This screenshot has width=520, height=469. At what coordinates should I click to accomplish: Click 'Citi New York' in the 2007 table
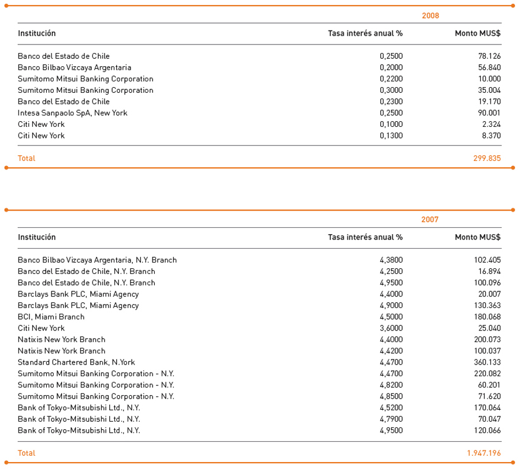point(41,328)
